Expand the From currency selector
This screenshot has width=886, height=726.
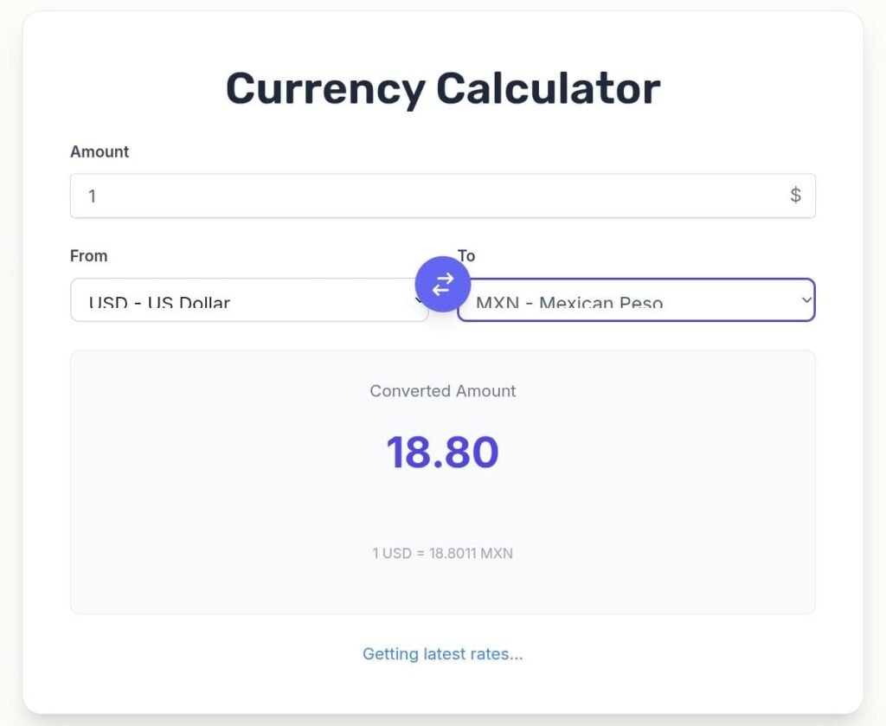pyautogui.click(x=242, y=300)
